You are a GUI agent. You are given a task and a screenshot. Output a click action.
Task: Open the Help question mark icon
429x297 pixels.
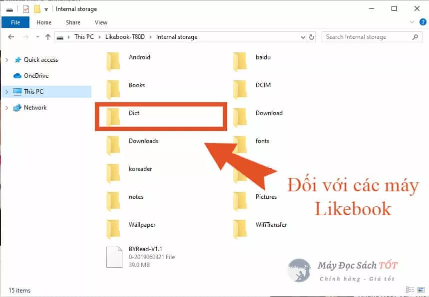[x=423, y=22]
